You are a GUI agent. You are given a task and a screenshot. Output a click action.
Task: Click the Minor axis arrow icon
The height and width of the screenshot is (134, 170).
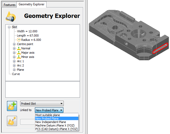tap(19, 57)
